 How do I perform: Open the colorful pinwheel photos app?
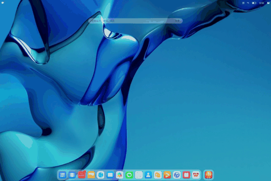point(120,175)
